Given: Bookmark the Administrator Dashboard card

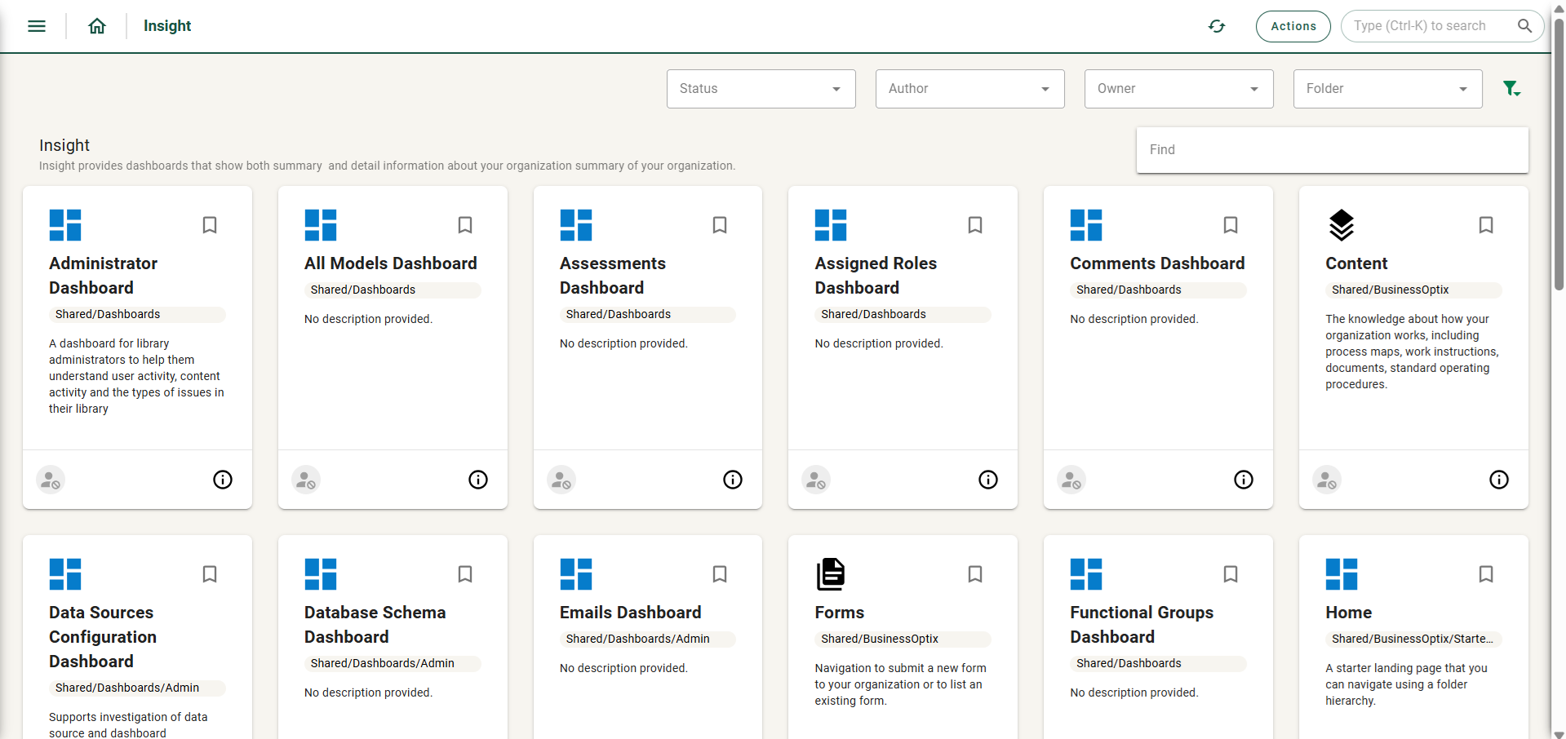Looking at the screenshot, I should [210, 225].
